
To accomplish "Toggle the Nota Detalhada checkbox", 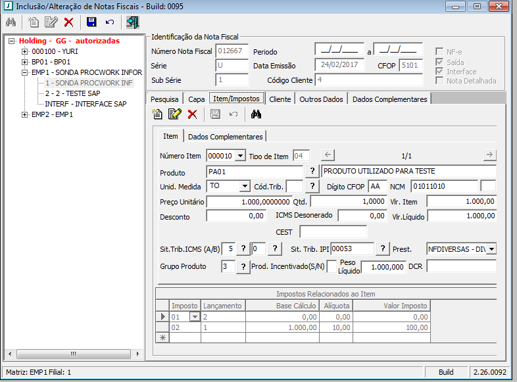I will click(x=440, y=81).
